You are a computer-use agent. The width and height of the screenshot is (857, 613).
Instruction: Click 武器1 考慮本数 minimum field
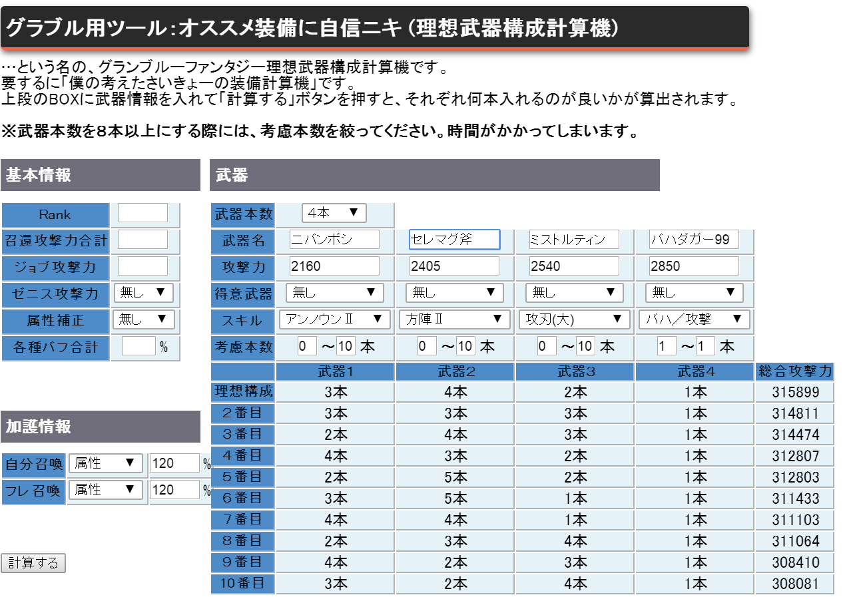click(307, 346)
